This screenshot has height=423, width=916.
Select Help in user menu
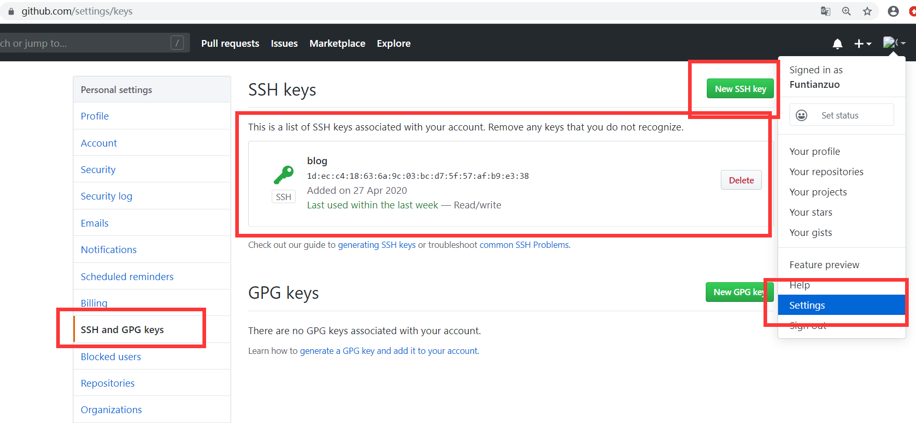pos(799,285)
